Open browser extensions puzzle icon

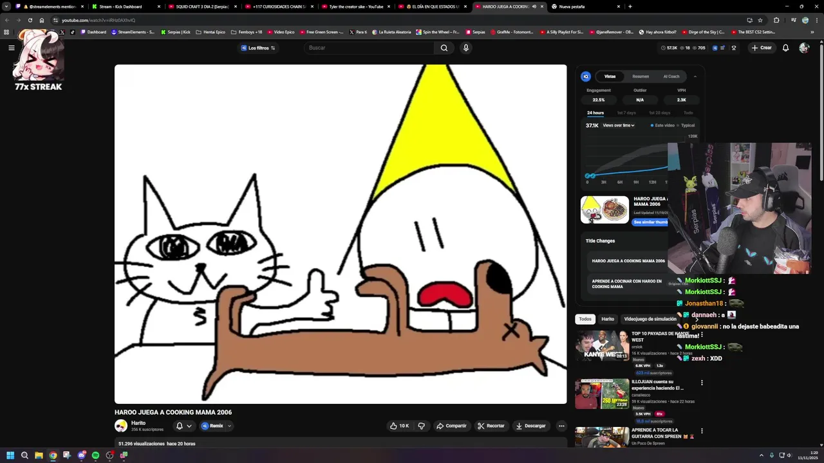point(776,20)
